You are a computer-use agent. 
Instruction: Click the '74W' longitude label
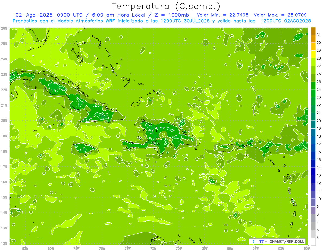point(127,248)
